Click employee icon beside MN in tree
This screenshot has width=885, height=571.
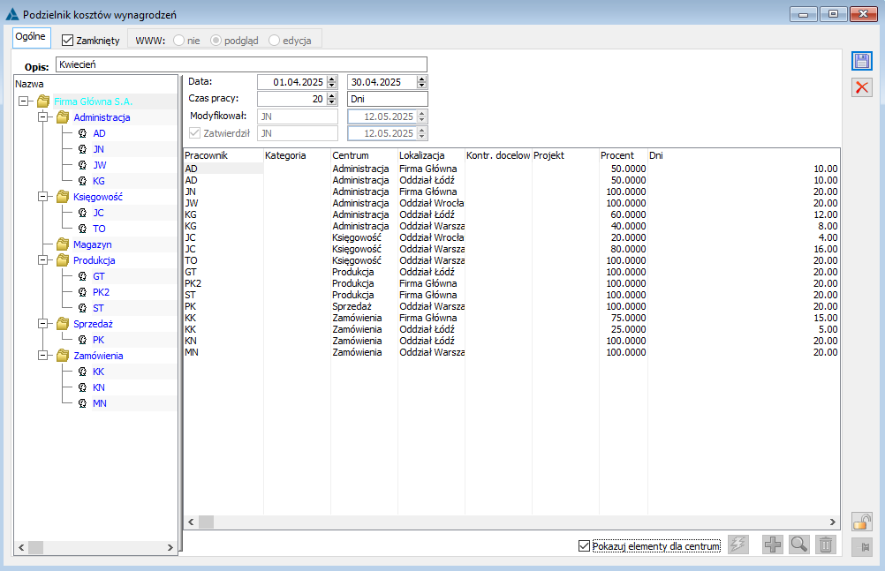pyautogui.click(x=82, y=403)
